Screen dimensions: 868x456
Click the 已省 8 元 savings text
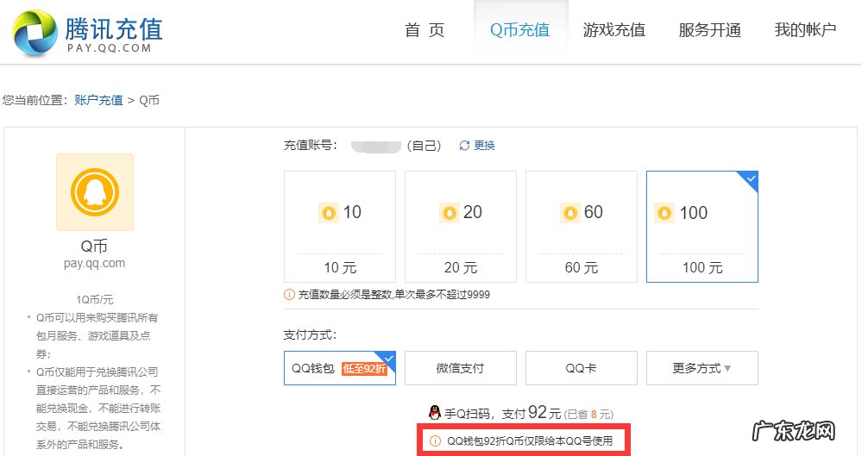click(x=589, y=415)
